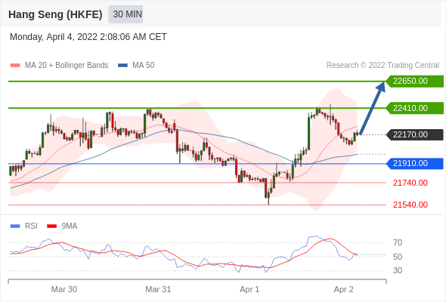Click the Research © 2022 Trading Central text
446x302 pixels.
[x=383, y=66]
